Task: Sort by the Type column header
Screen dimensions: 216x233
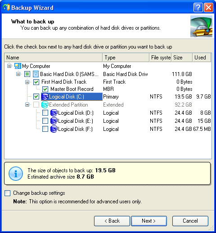Action: coord(126,58)
